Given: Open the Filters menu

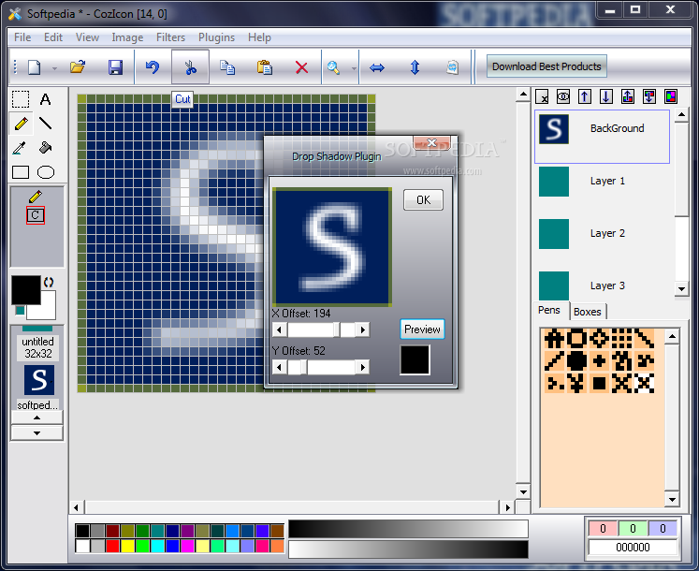Looking at the screenshot, I should point(170,37).
